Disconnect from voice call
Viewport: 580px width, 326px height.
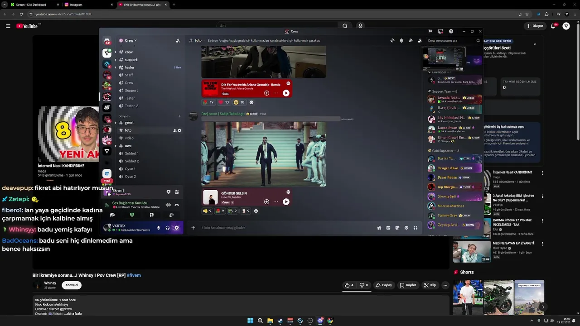pyautogui.click(x=177, y=205)
